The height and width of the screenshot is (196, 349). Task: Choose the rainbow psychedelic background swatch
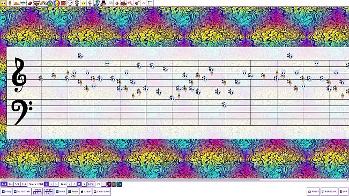tap(114, 184)
